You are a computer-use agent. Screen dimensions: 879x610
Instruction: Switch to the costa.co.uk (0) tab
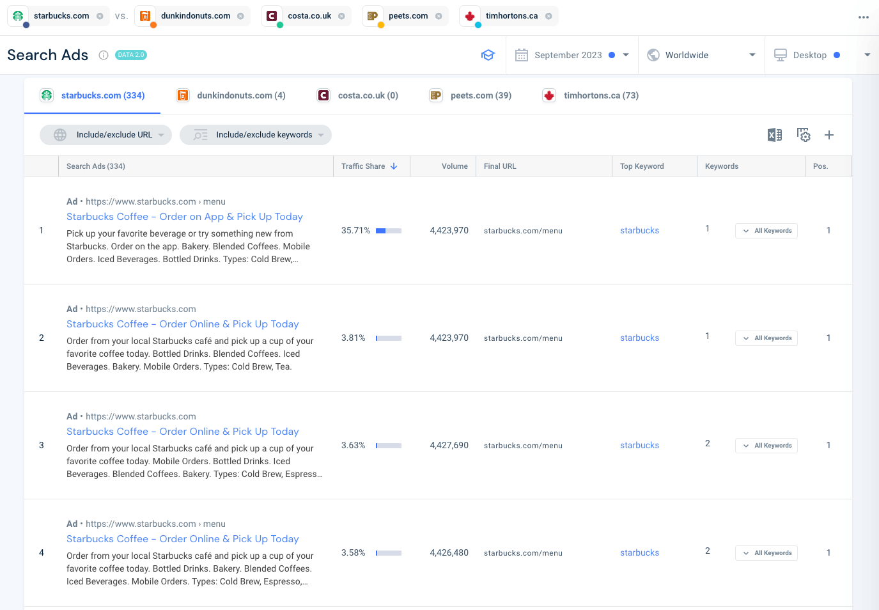click(358, 95)
